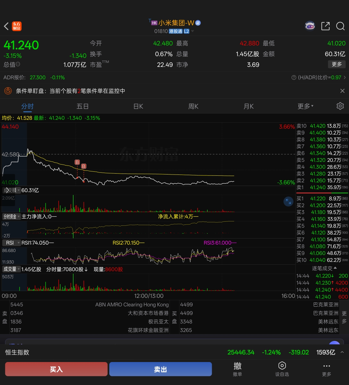Click the ABN AMRO Clearing Hong Kong broker row
The width and height of the screenshot is (349, 385).
89,305
